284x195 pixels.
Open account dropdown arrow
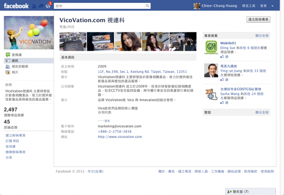[x=272, y=6]
